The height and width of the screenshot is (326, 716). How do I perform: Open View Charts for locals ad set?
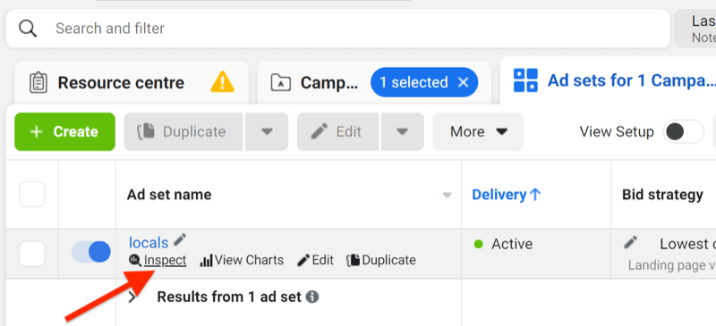(x=242, y=260)
